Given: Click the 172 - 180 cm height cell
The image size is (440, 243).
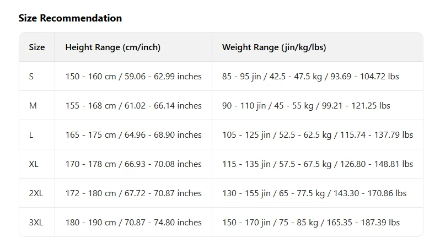Looking at the screenshot, I should [133, 193].
